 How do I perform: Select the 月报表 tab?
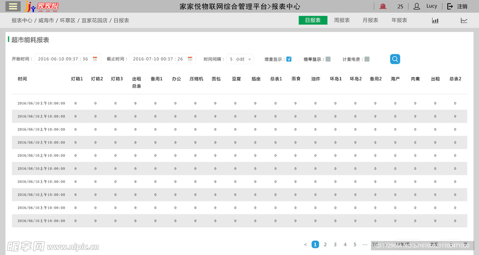coord(370,20)
